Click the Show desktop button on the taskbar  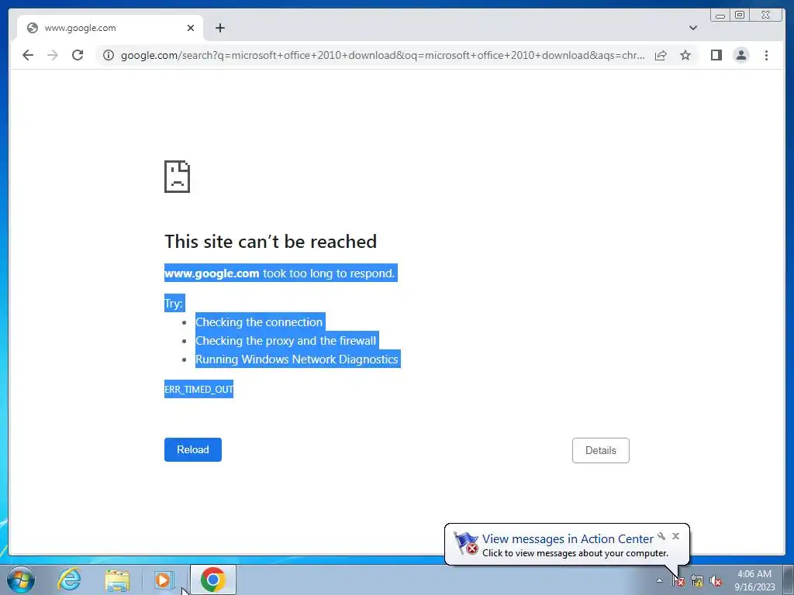(789, 580)
